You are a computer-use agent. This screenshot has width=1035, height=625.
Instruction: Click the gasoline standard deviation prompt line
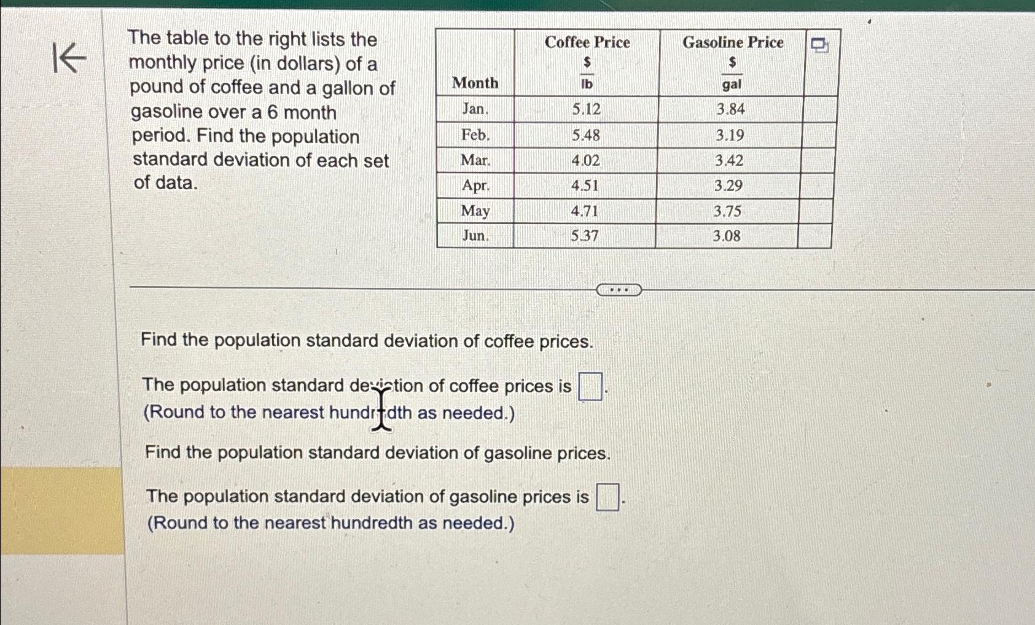point(378,453)
